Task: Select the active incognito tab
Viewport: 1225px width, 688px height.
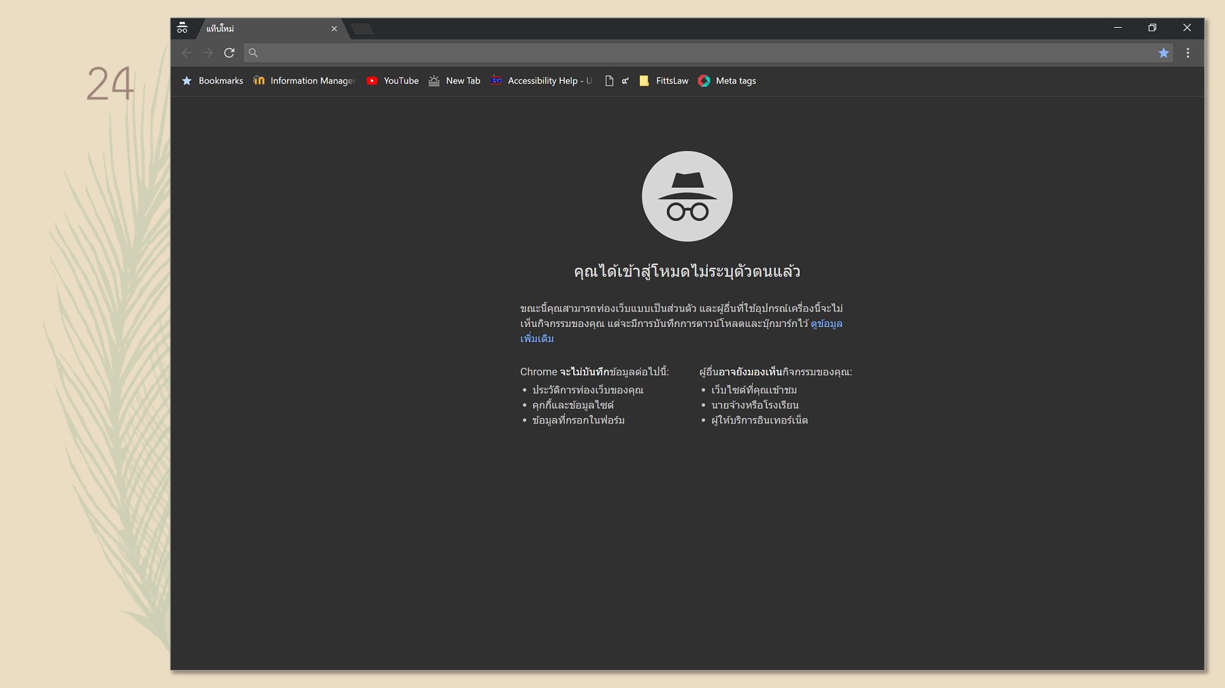Action: pos(265,29)
